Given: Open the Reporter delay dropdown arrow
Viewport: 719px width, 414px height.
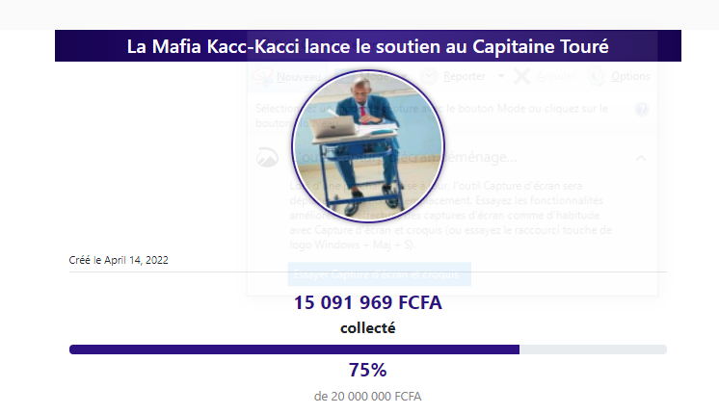Looking at the screenshot, I should point(502,76).
